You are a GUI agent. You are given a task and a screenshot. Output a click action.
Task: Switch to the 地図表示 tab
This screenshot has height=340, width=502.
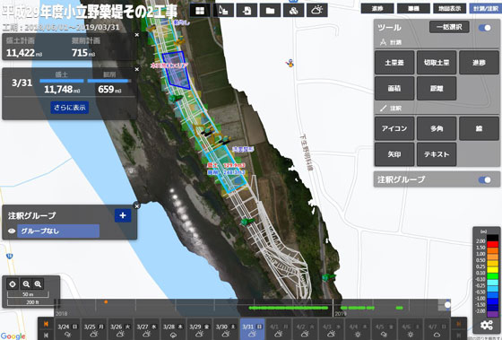(449, 9)
